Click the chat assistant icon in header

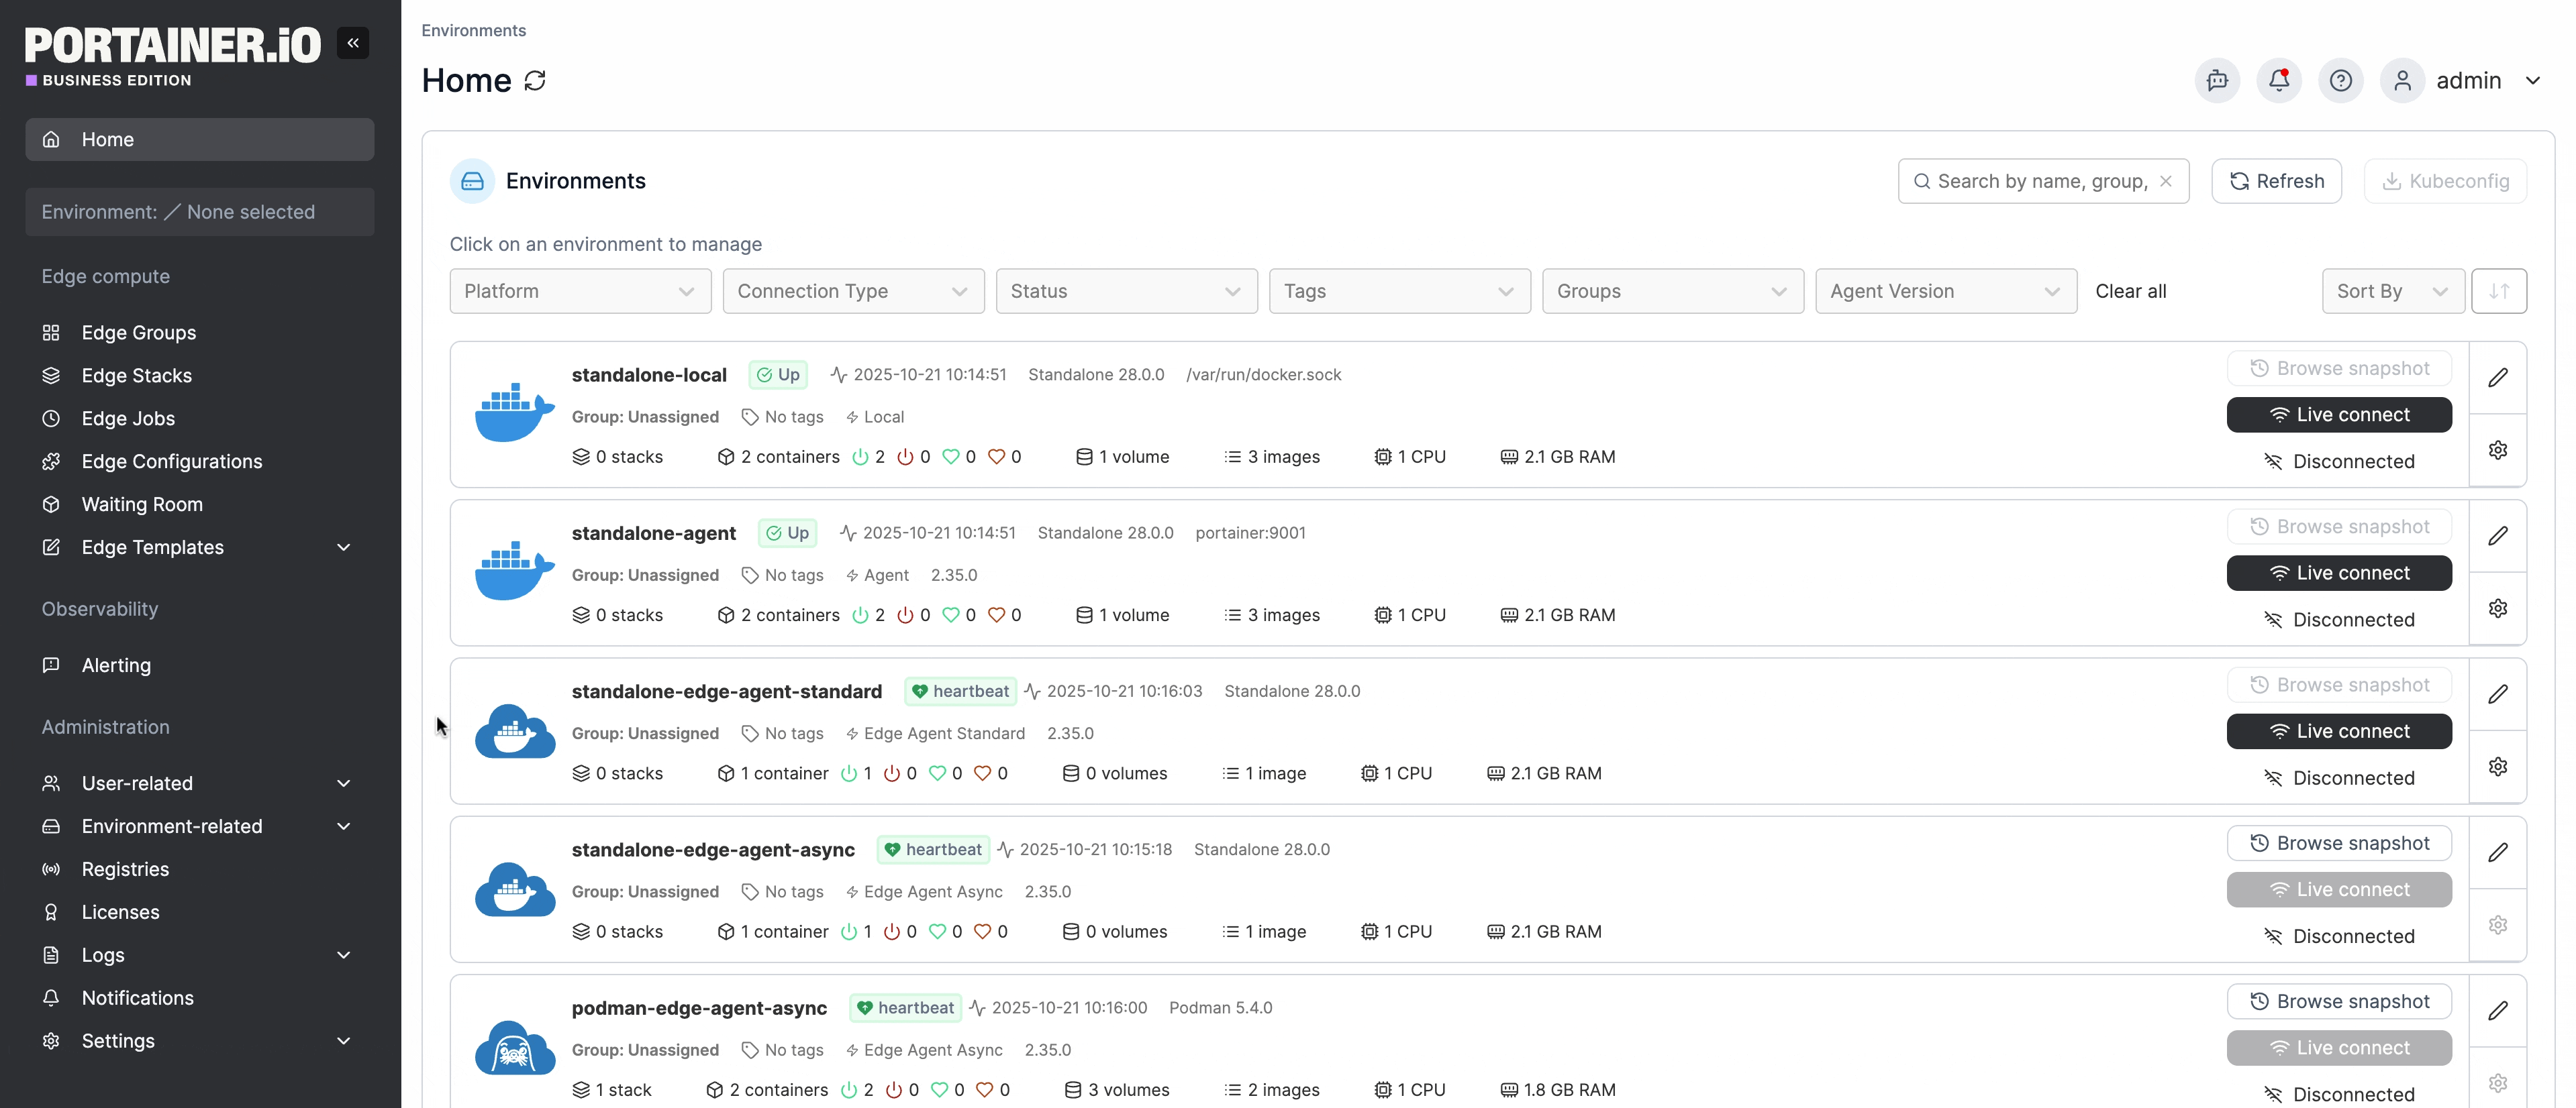click(x=2217, y=81)
